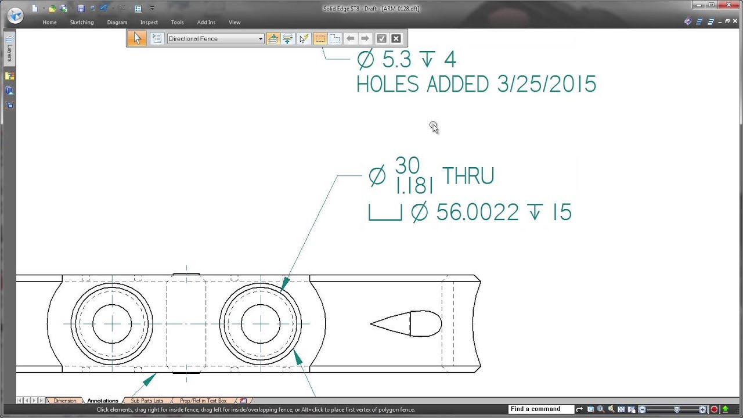The height and width of the screenshot is (418, 743).
Task: Open Selection Options list icon
Action: (157, 38)
